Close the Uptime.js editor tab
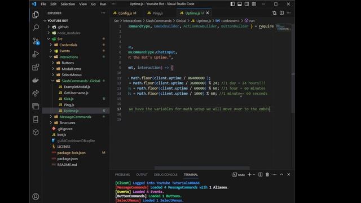 click(208, 13)
